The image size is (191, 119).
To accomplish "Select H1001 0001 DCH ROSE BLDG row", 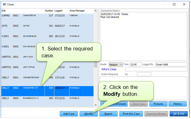I will (x=47, y=39).
